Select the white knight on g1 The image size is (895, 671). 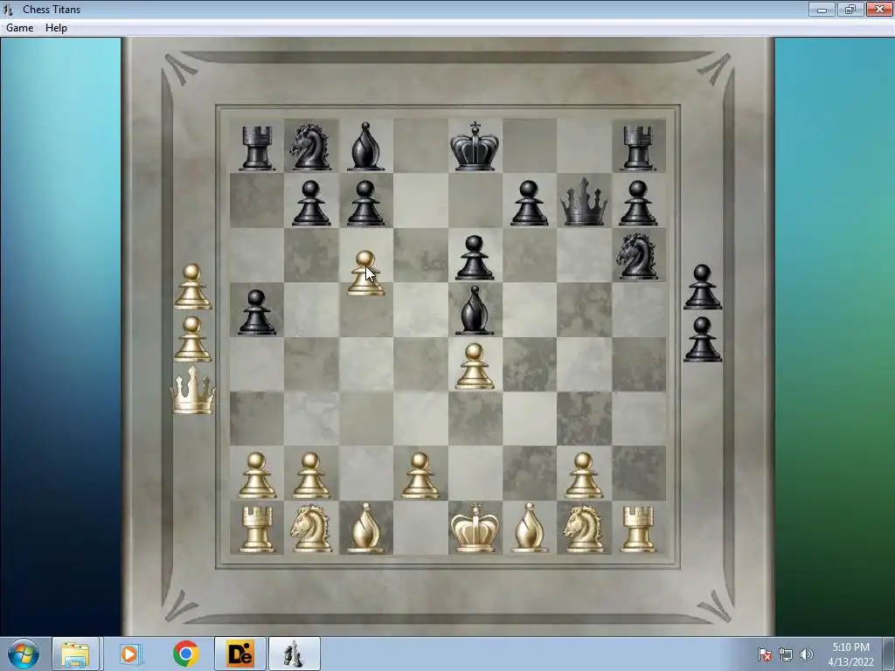coord(583,529)
